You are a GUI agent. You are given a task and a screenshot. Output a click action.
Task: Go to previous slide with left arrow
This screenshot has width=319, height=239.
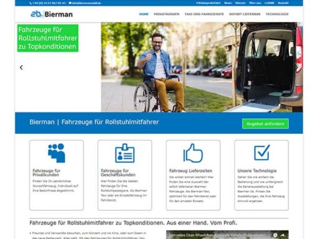pyautogui.click(x=21, y=68)
